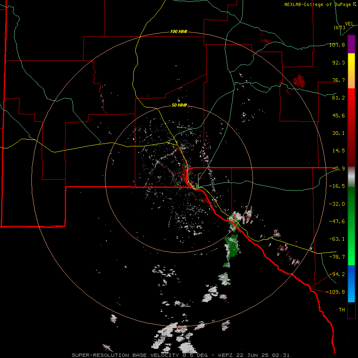The width and height of the screenshot is (358, 358).
Task: Click the 76.7 scale value
Action: (339, 80)
